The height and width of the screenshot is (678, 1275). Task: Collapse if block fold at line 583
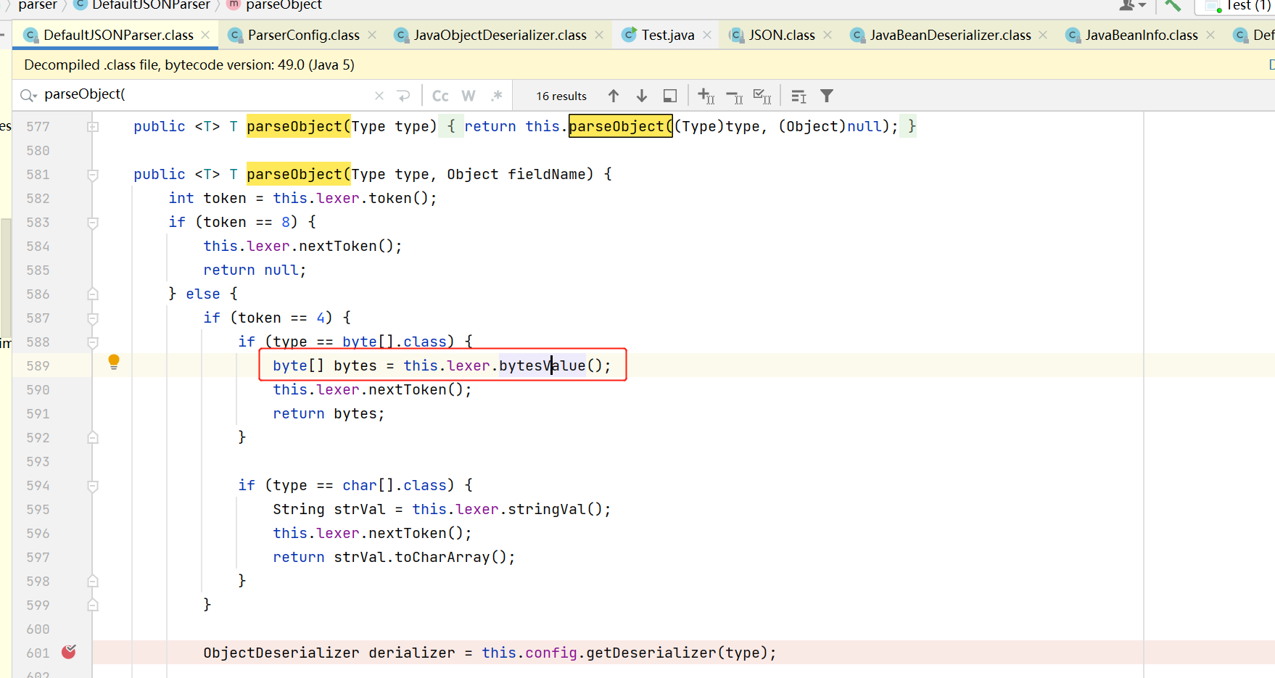[93, 223]
